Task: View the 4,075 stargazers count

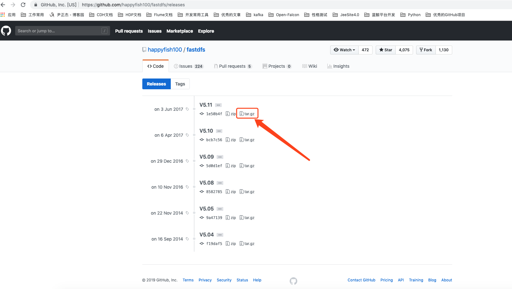Action: coord(404,50)
